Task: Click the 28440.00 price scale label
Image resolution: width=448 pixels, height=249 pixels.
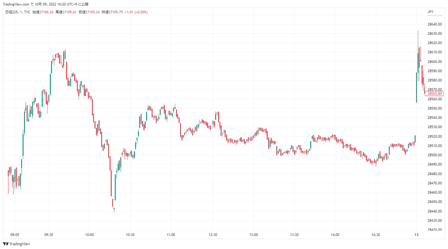Action: click(435, 211)
